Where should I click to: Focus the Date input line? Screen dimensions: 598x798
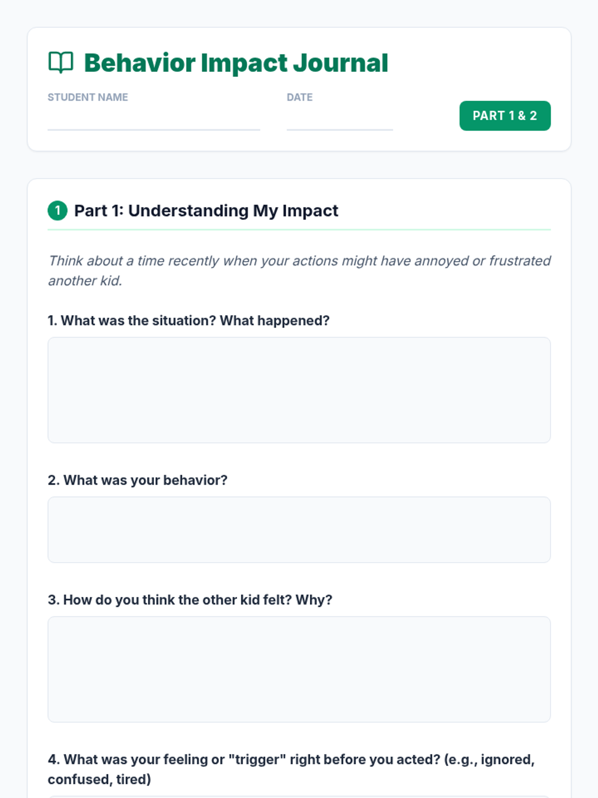[x=339, y=120]
